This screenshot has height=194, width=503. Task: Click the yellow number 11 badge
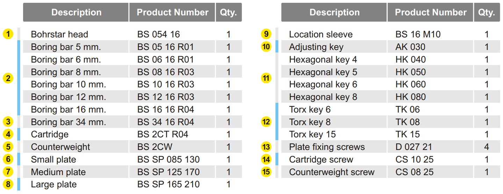click(266, 78)
